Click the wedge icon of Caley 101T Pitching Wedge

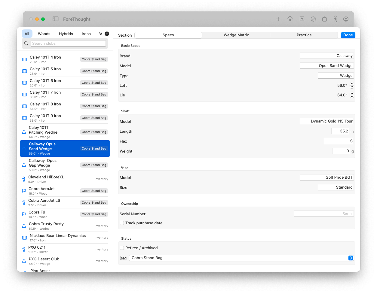(x=24, y=132)
